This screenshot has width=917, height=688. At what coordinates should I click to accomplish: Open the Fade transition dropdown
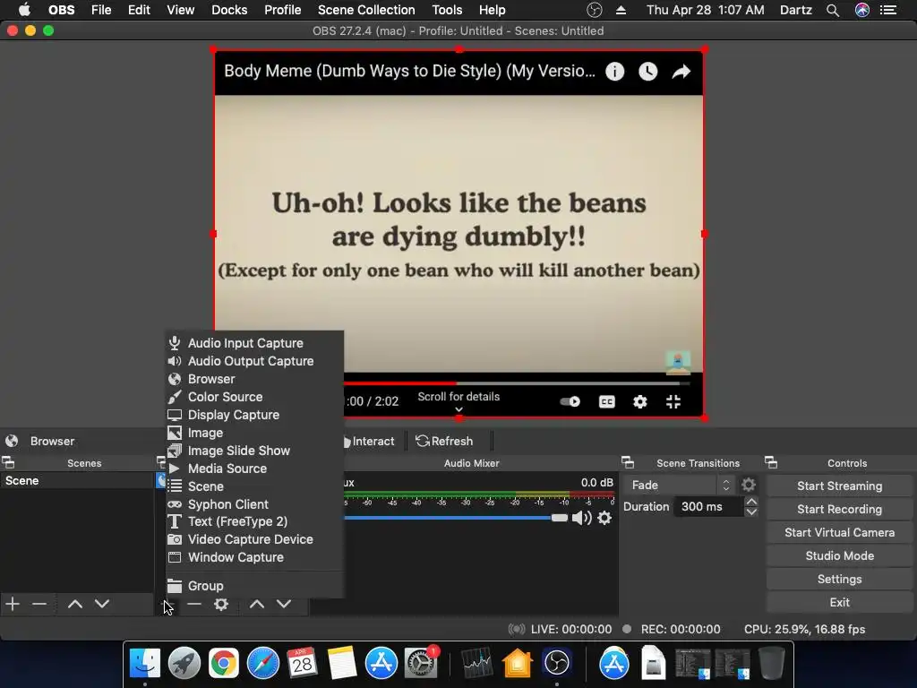(679, 485)
